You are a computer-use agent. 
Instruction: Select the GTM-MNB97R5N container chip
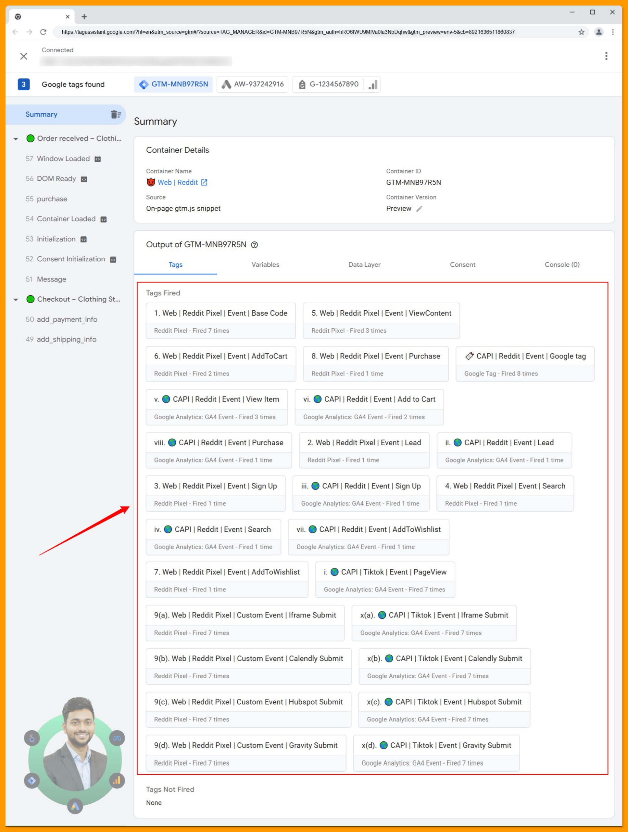(x=174, y=84)
